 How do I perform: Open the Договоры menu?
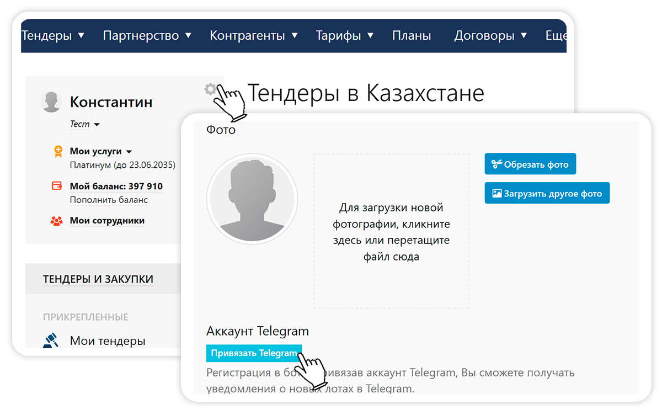(490, 36)
